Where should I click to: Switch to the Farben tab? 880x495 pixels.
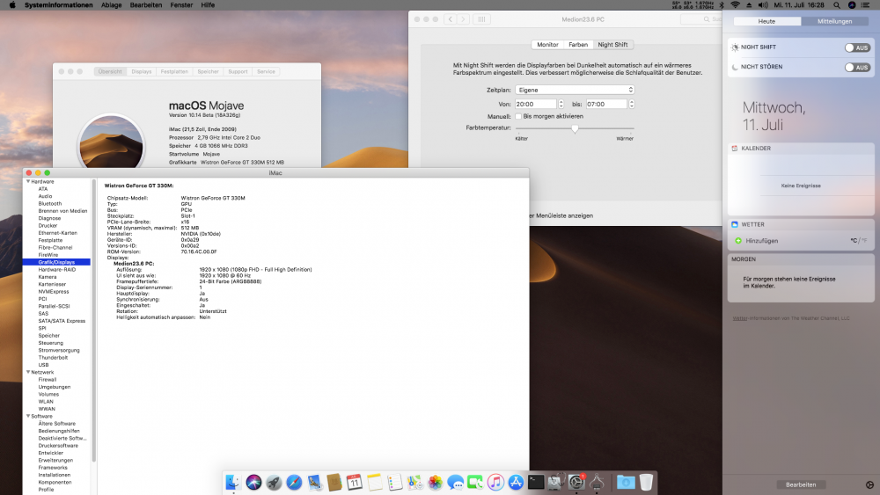click(578, 45)
